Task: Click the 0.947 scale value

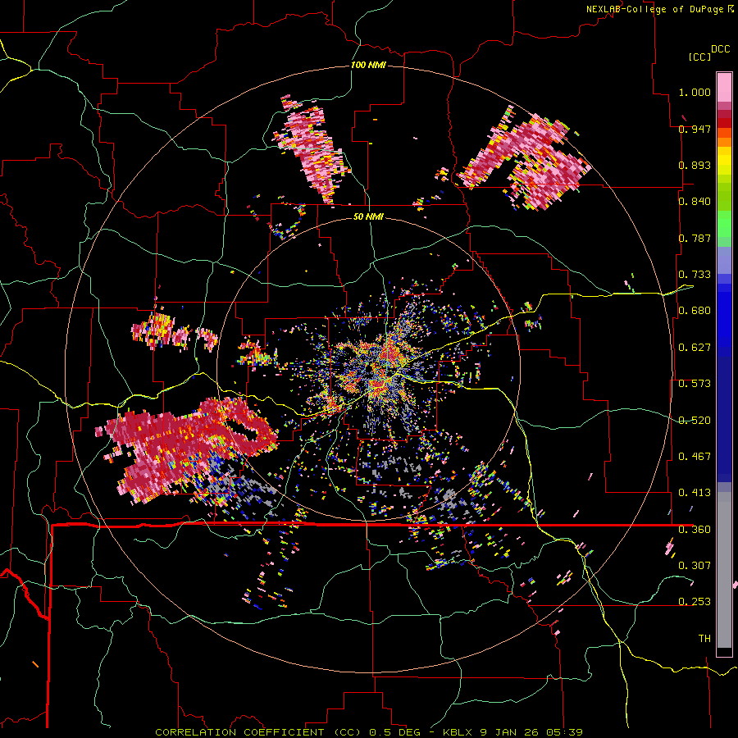Action: (x=695, y=129)
